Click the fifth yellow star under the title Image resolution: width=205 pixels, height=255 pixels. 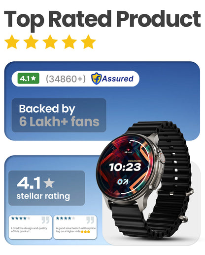(88, 42)
